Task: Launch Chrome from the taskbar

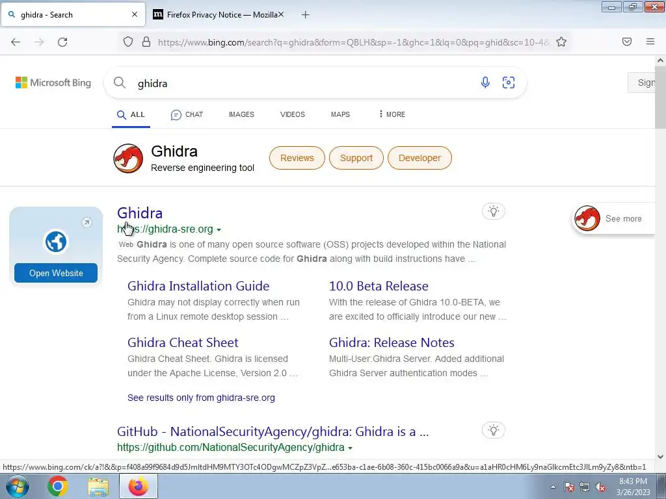Action: (x=57, y=486)
